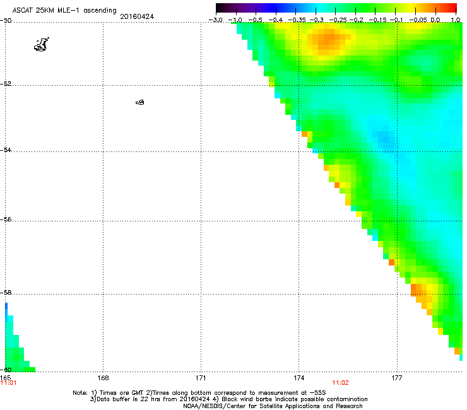Screen dimensions: 467x410
Task: Click the -1.0 color bar label
Action: (x=235, y=20)
